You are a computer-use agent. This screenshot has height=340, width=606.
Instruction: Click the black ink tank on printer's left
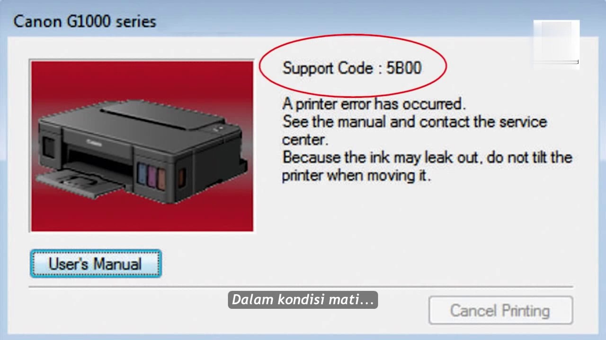[x=48, y=147]
